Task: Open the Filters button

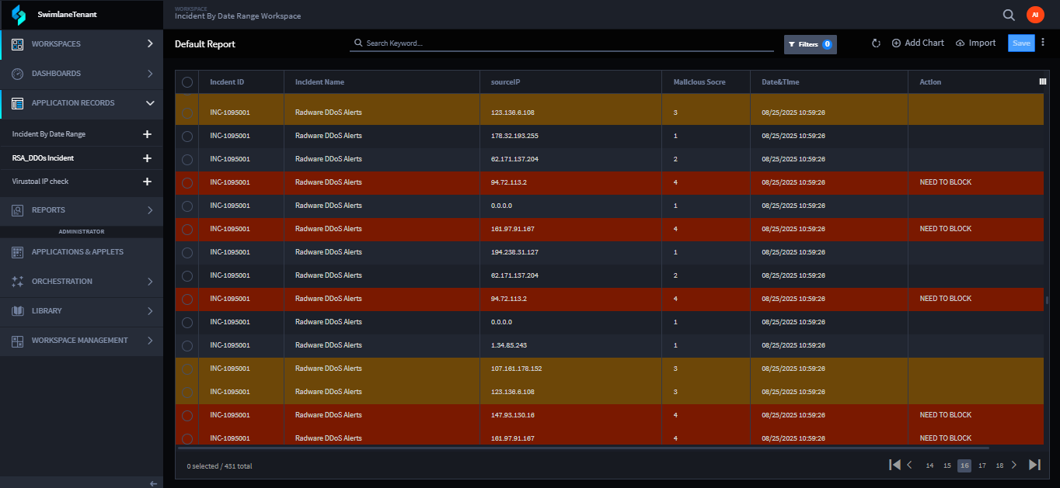Action: (x=810, y=44)
